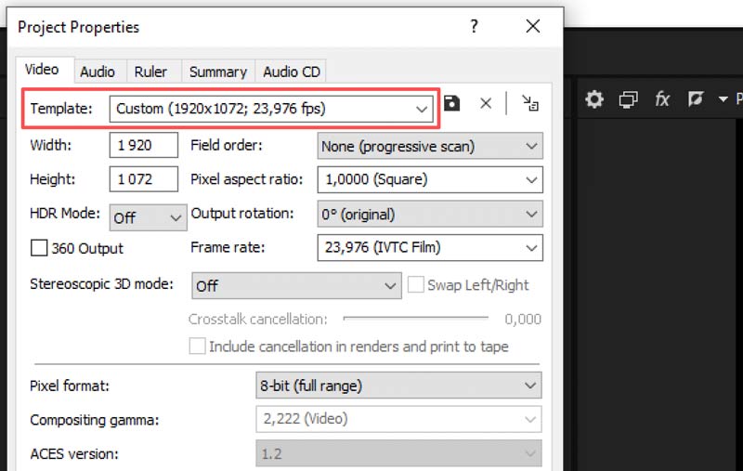The height and width of the screenshot is (471, 743).
Task: Click the Crosstalk cancellation 0,000 value
Action: point(523,319)
